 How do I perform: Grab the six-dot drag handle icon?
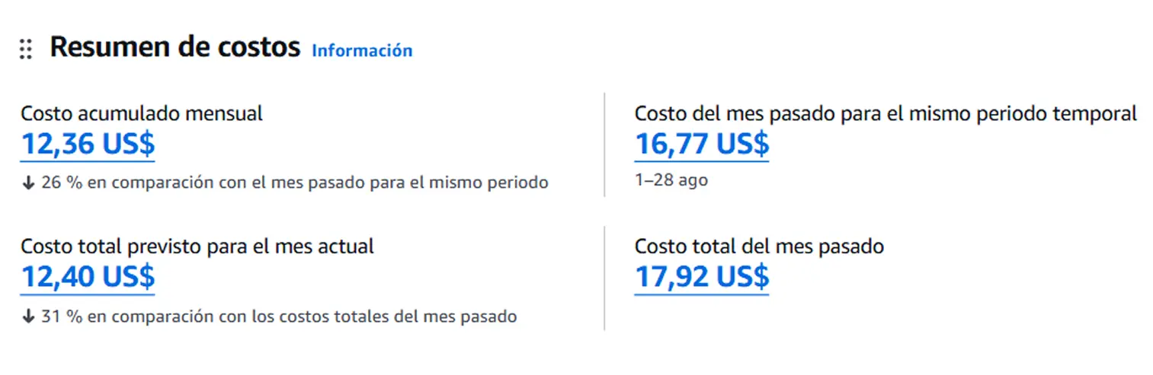[25, 49]
